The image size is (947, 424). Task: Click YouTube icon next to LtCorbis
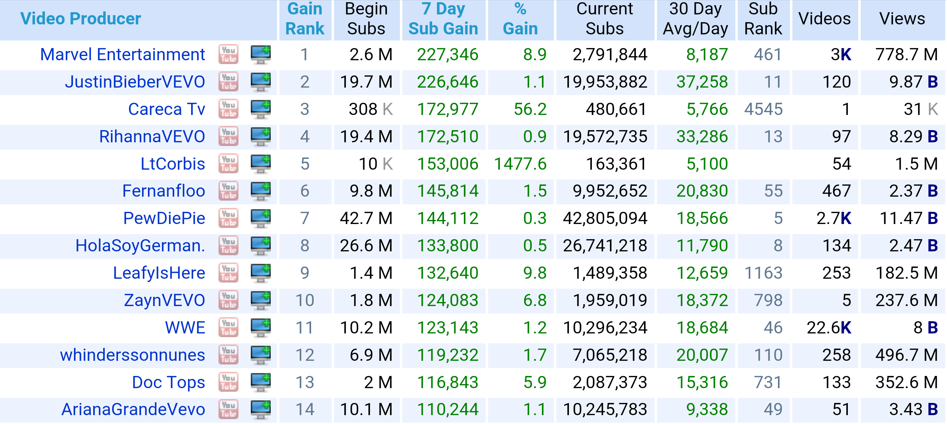tap(228, 164)
